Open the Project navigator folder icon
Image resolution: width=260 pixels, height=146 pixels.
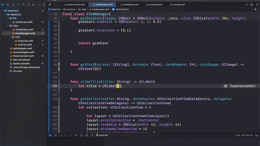(x=3, y=4)
